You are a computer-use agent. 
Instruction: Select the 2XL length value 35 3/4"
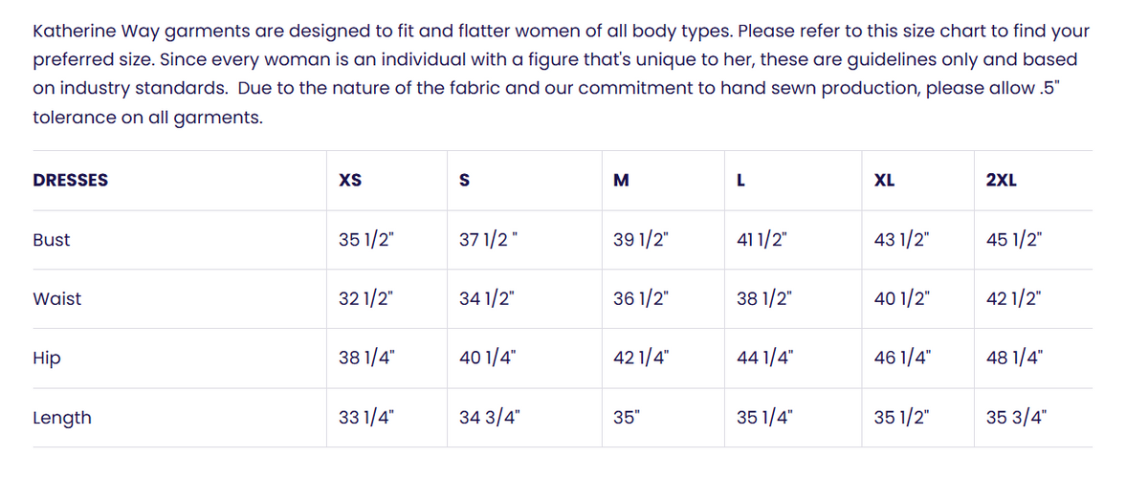click(x=1015, y=418)
